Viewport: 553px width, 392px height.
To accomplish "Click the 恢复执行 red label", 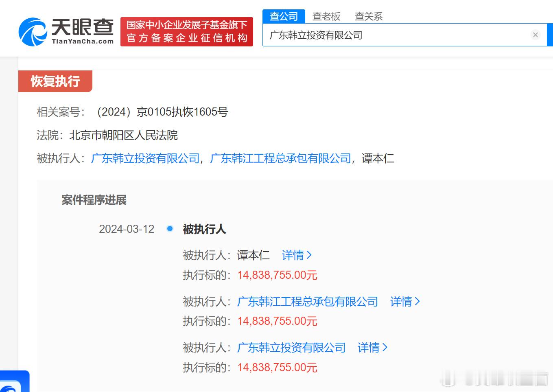I will [x=55, y=81].
